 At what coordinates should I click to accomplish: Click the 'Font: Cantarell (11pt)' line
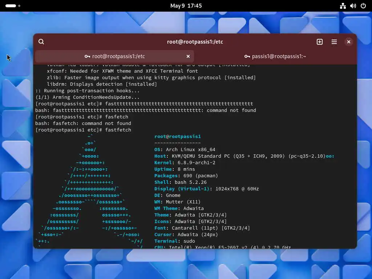pos(202,228)
